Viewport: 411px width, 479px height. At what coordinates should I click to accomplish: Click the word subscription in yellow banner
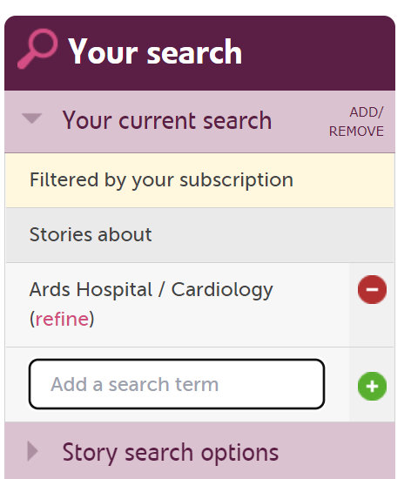(236, 180)
